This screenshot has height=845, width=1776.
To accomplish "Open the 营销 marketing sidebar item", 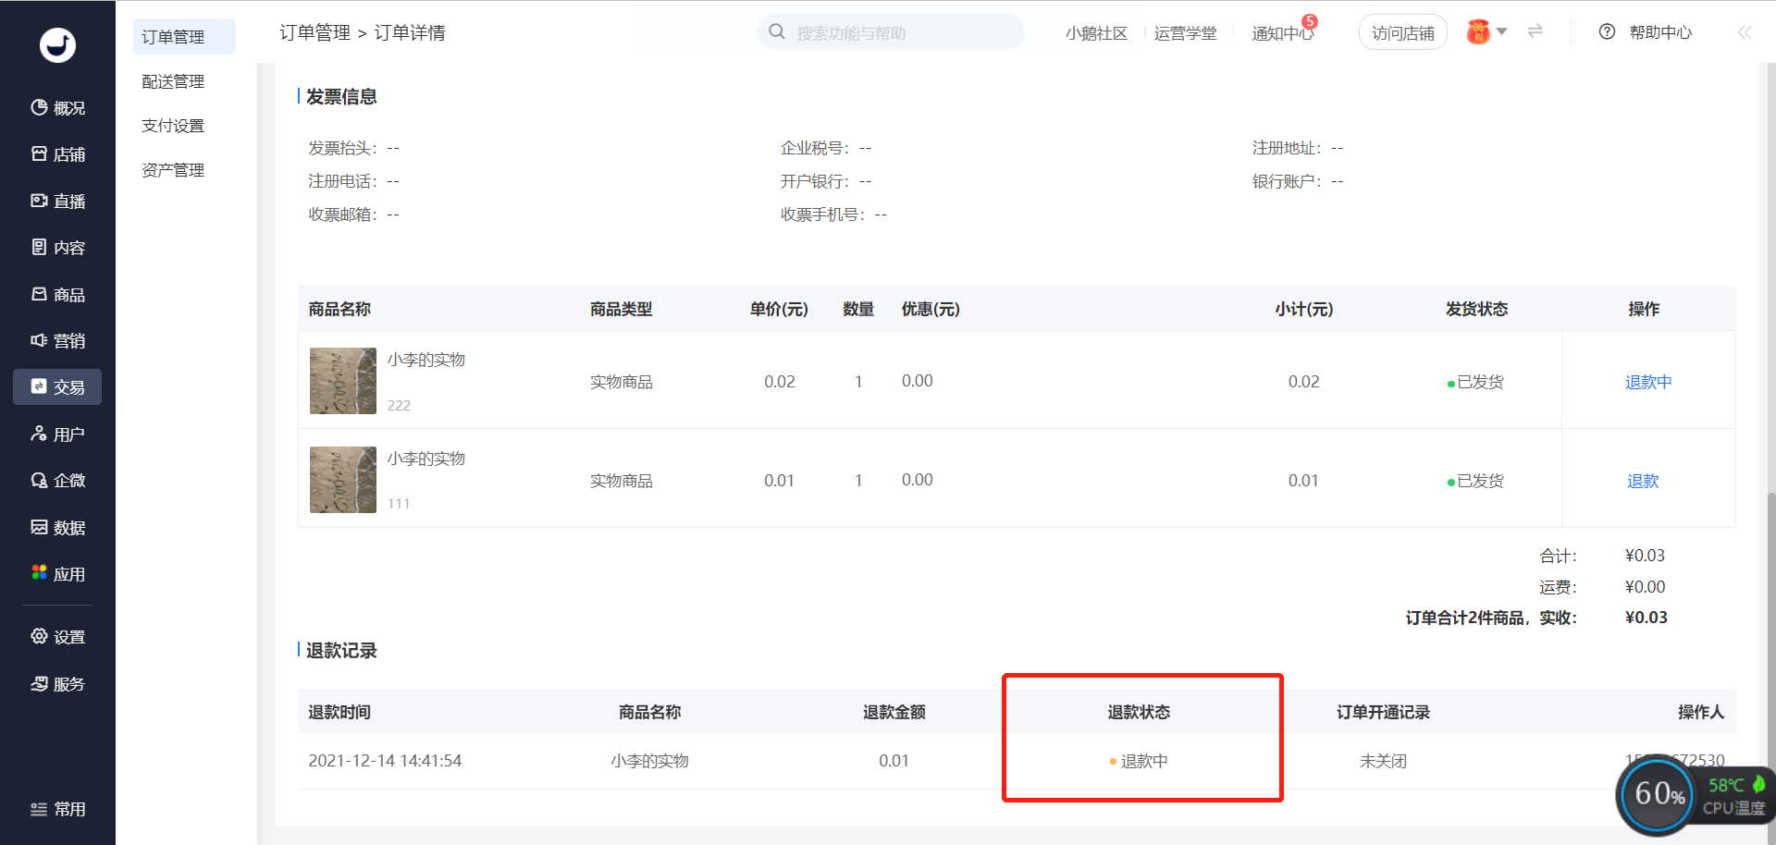I will 57,340.
